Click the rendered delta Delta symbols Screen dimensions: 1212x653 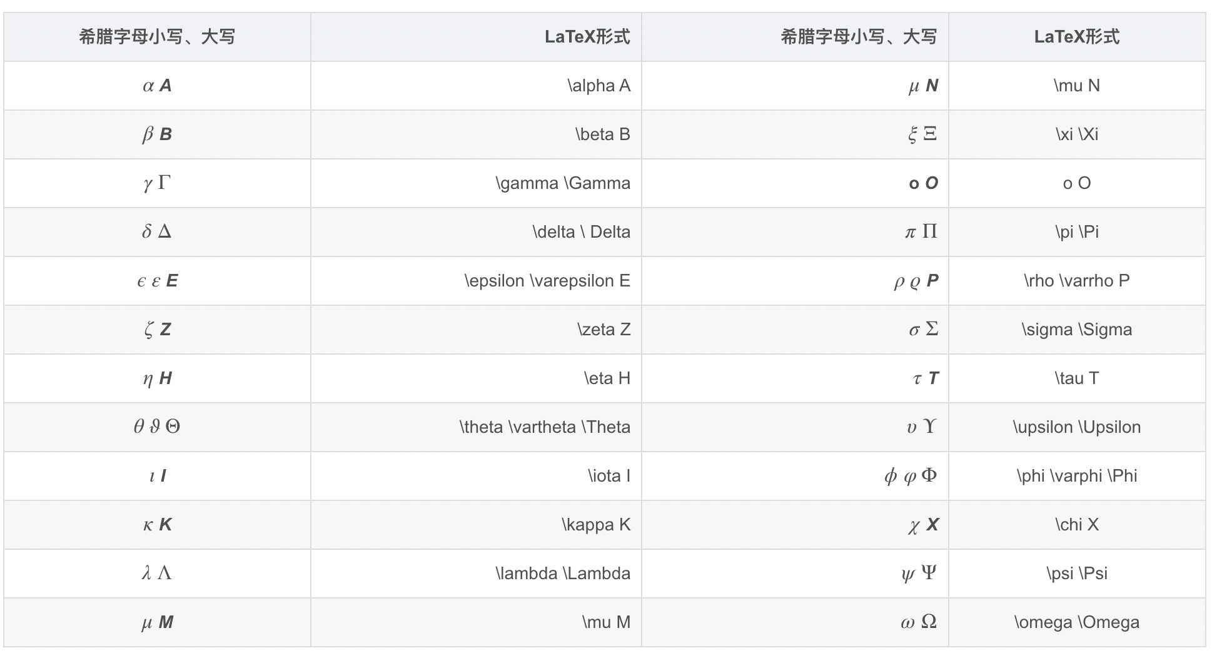pyautogui.click(x=157, y=232)
